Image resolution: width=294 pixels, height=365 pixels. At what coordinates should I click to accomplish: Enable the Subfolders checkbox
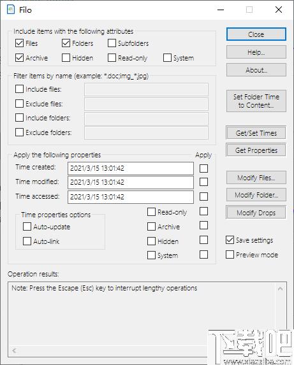112,43
